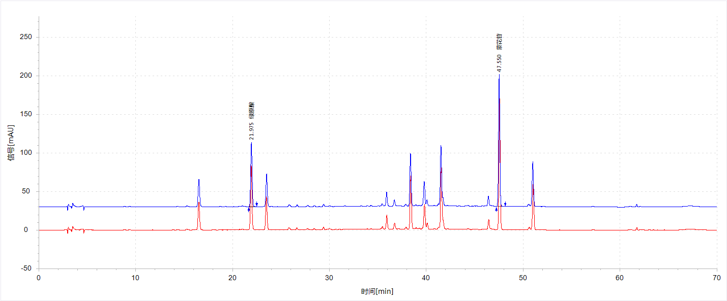Click integration end marker after 21.975 peak
Viewport: 727px width, 301px height.
257,204
